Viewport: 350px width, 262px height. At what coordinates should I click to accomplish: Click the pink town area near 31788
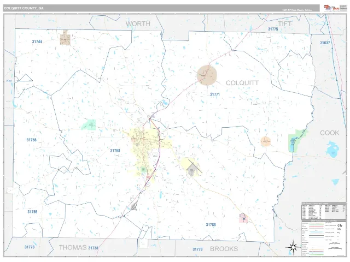(243, 218)
